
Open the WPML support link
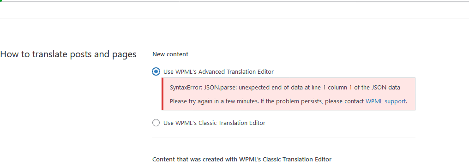click(x=386, y=101)
